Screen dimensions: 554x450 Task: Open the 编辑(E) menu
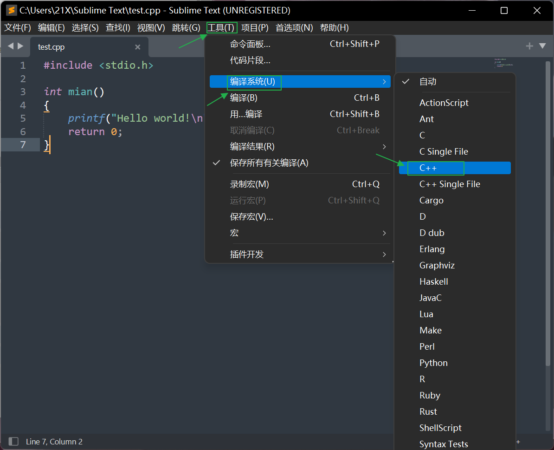point(51,27)
